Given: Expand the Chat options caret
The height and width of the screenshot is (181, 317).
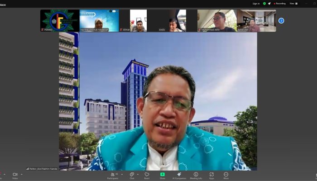Looking at the screenshot, I should click(x=138, y=174).
